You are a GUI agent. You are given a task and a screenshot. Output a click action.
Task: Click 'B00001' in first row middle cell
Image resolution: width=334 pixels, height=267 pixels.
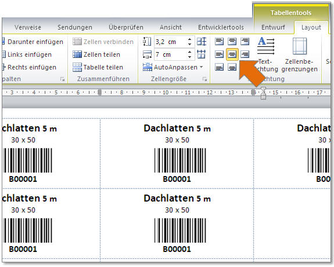(x=177, y=179)
